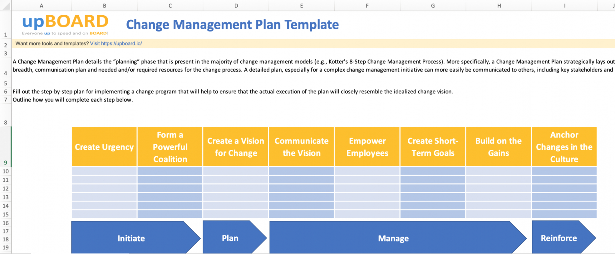
Task: Click the Create Urgency header cell
Action: click(x=104, y=147)
